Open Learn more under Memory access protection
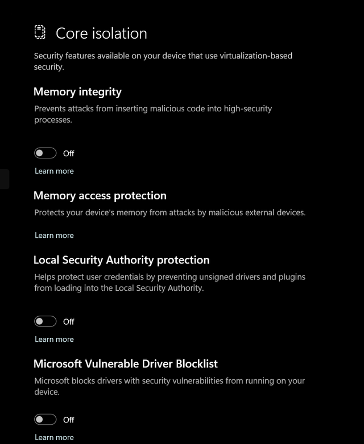Screen dimensions: 364x444 coord(54,235)
